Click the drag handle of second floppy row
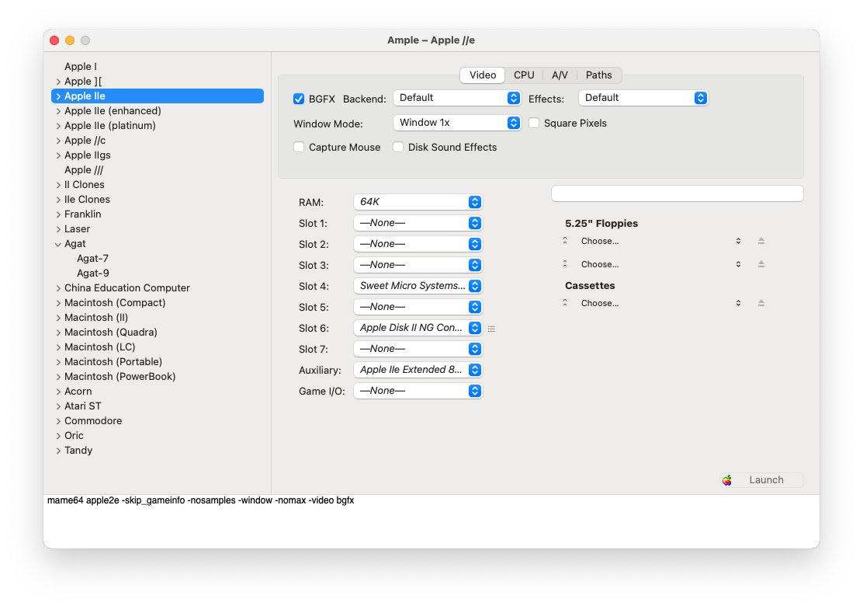 click(x=565, y=264)
